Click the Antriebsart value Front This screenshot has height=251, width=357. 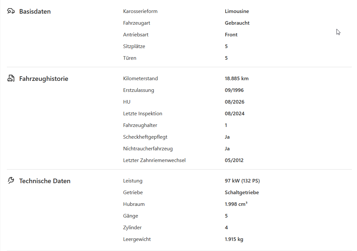point(231,34)
